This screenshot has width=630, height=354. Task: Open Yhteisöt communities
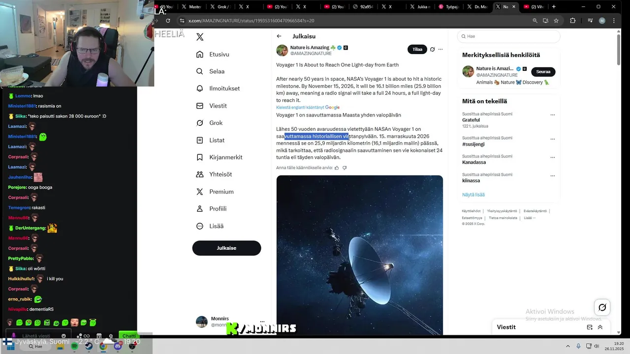tap(214, 174)
